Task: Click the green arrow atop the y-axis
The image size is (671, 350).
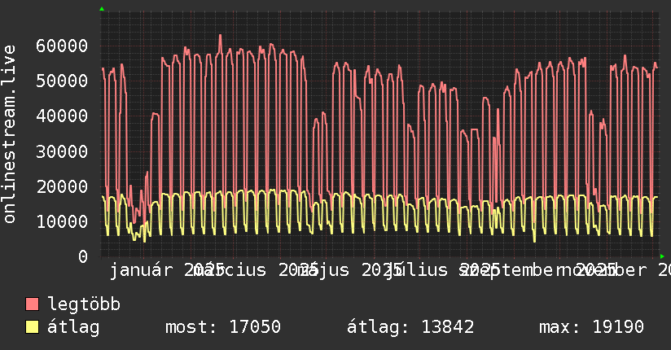Action: 102,9
